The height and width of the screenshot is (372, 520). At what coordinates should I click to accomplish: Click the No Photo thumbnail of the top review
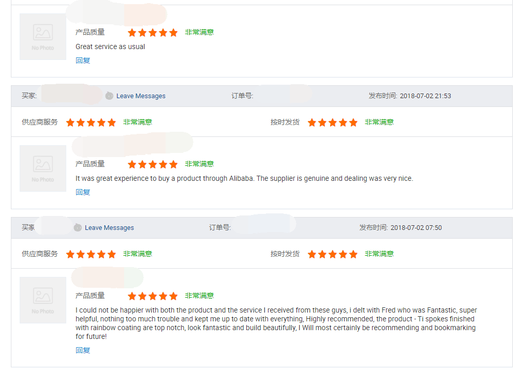click(x=43, y=37)
